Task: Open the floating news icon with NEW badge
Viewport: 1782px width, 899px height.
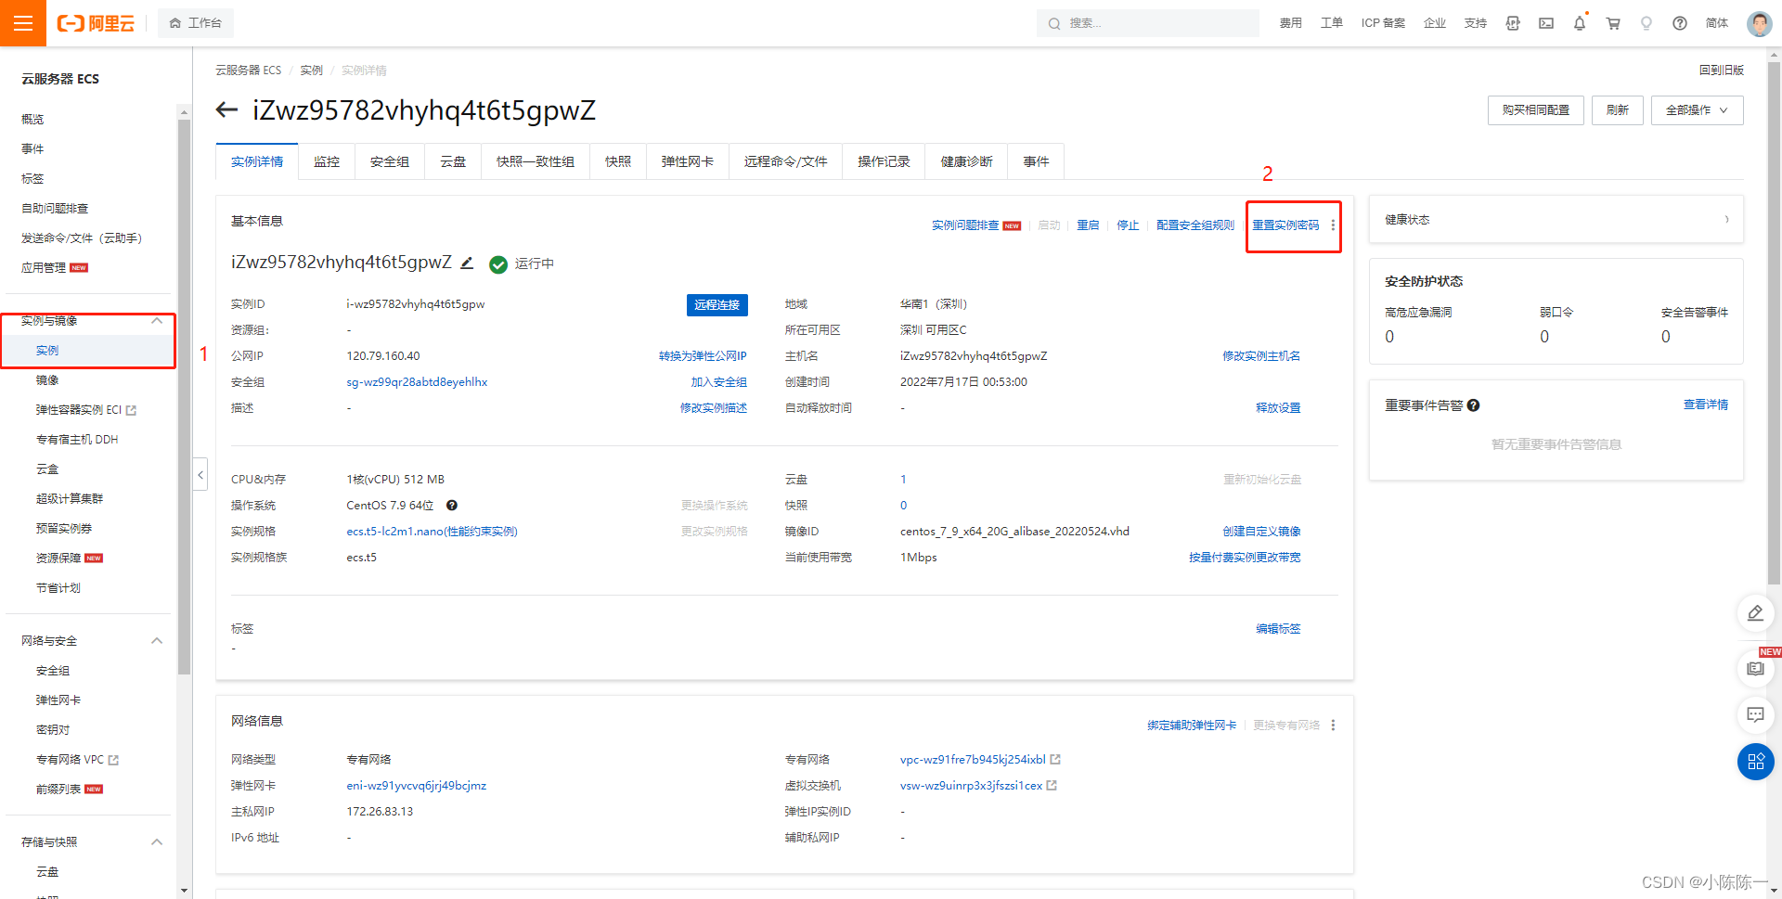Action: coord(1755,668)
